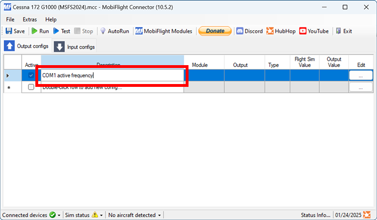Click the Exit toolbar button
The image size is (377, 220).
tap(344, 31)
